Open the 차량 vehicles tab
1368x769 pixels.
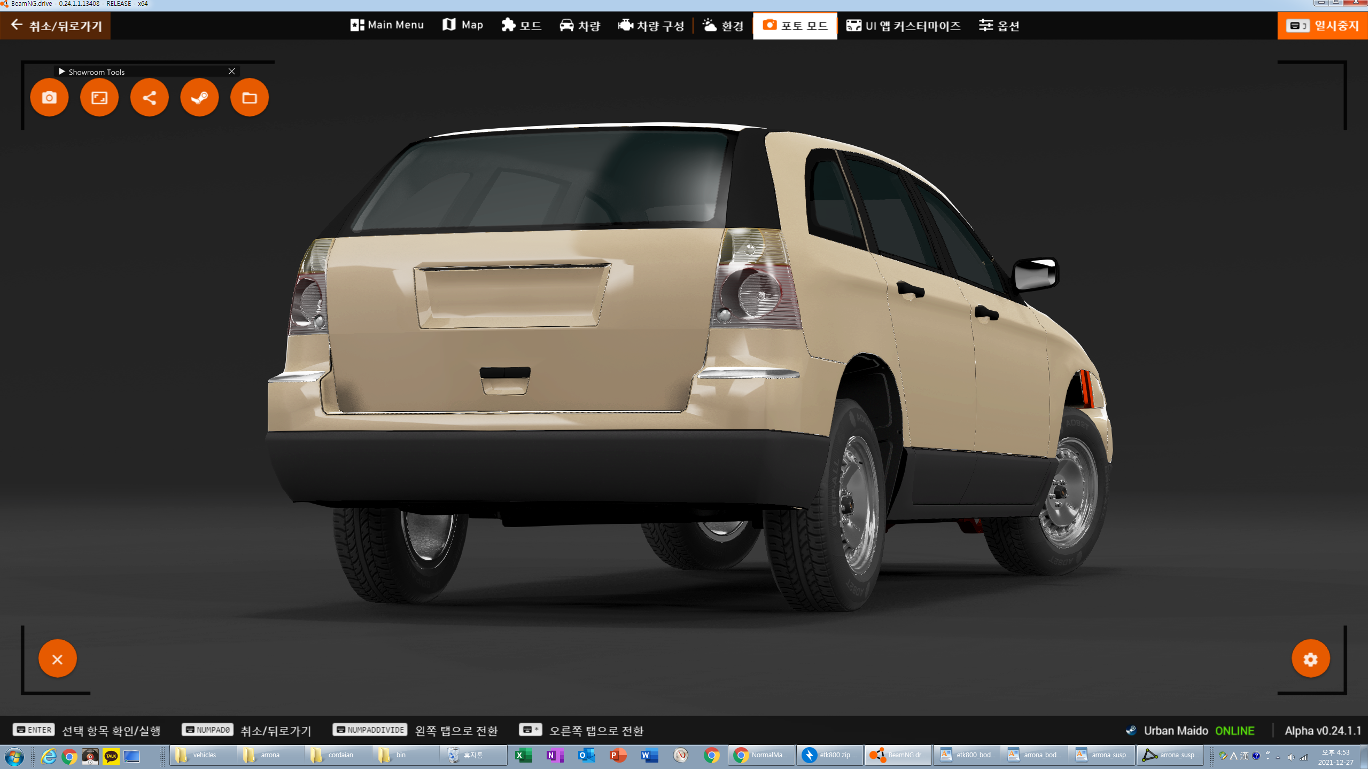(580, 25)
